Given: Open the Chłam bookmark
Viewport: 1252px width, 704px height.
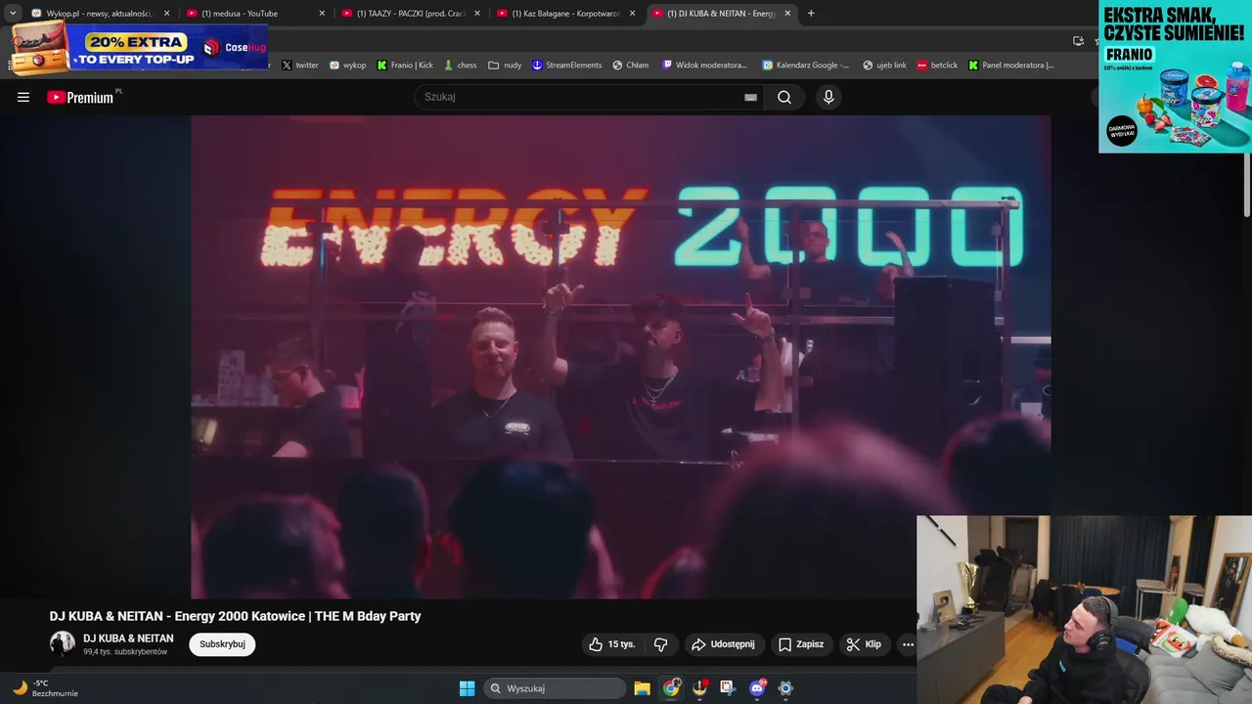Looking at the screenshot, I should [631, 66].
